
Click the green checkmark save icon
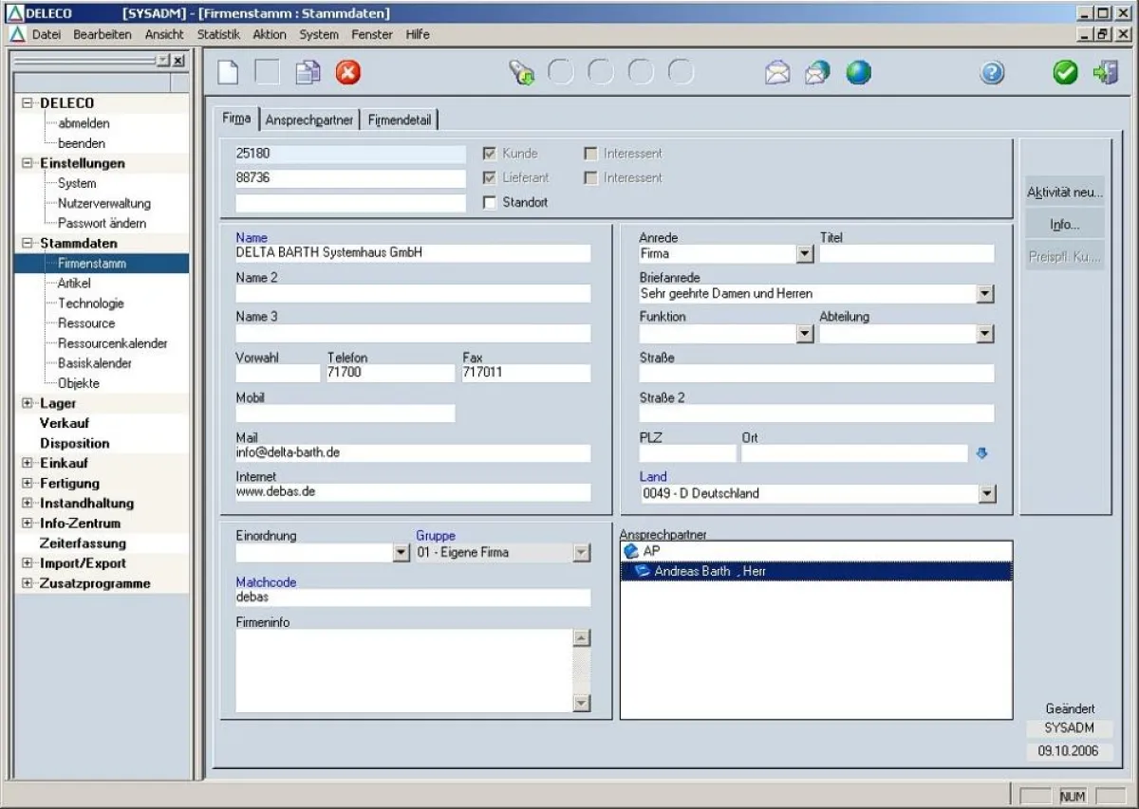[x=1066, y=73]
